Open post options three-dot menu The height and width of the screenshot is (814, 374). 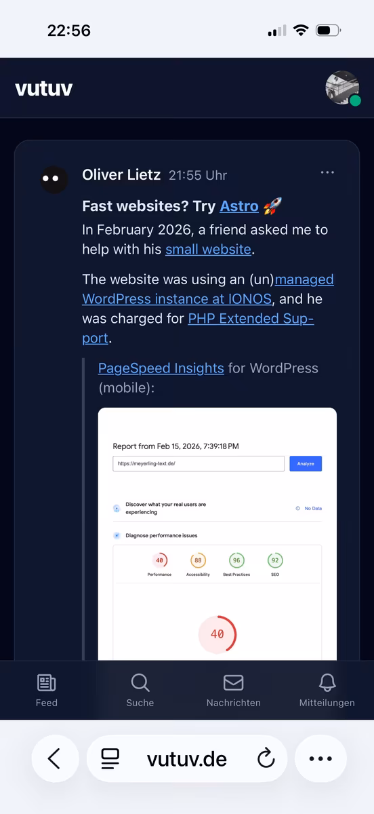click(x=327, y=172)
